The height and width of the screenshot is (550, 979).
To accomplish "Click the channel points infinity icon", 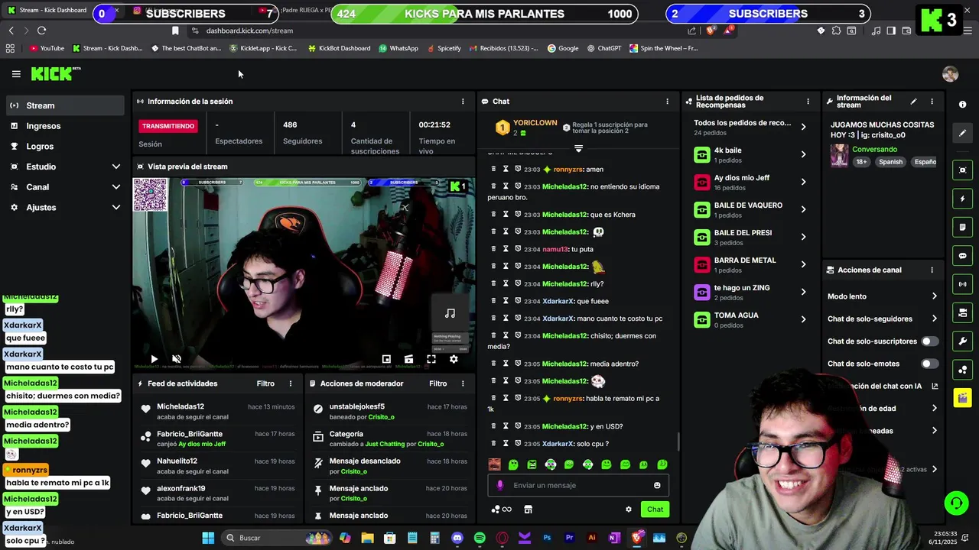I will (502, 510).
